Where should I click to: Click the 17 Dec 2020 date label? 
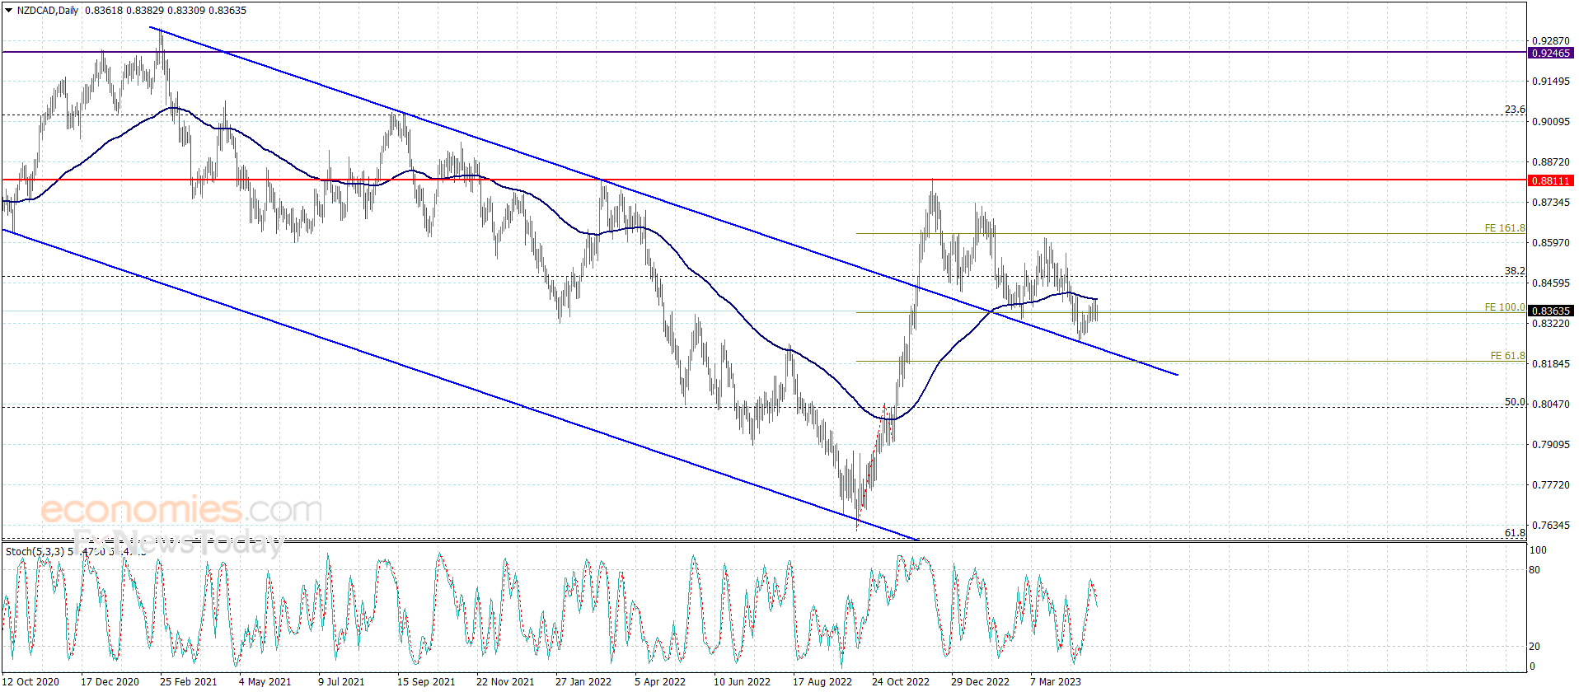(110, 681)
